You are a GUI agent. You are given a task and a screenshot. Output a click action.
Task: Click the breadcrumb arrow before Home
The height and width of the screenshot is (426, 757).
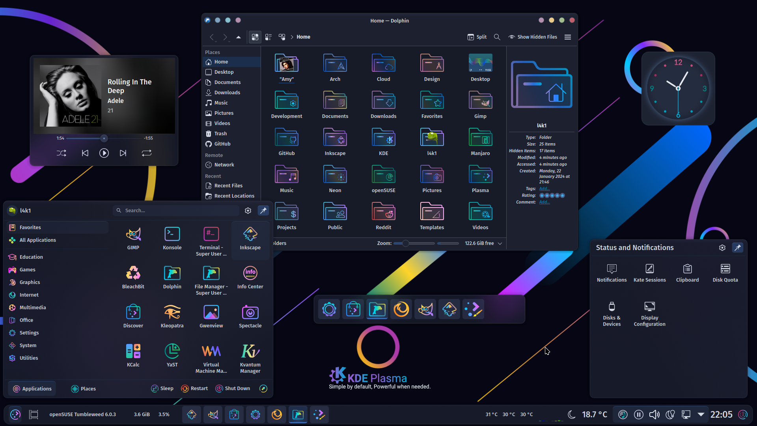(292, 37)
